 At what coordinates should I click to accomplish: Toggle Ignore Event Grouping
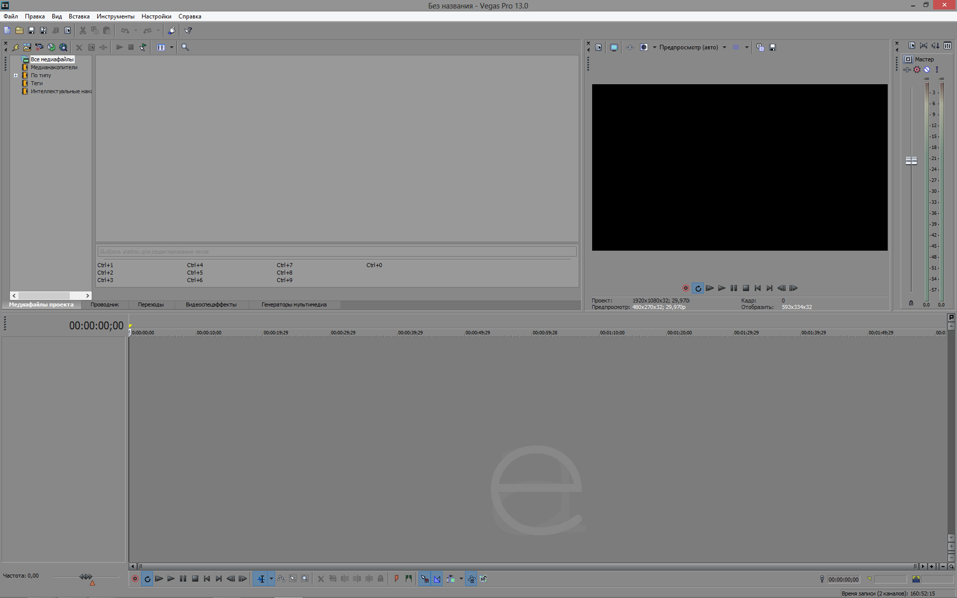click(483, 579)
